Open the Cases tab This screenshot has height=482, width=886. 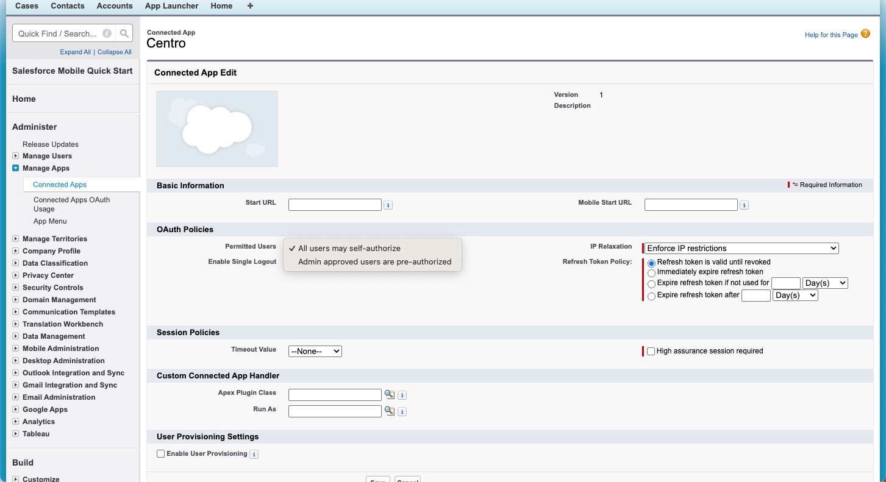click(x=27, y=5)
